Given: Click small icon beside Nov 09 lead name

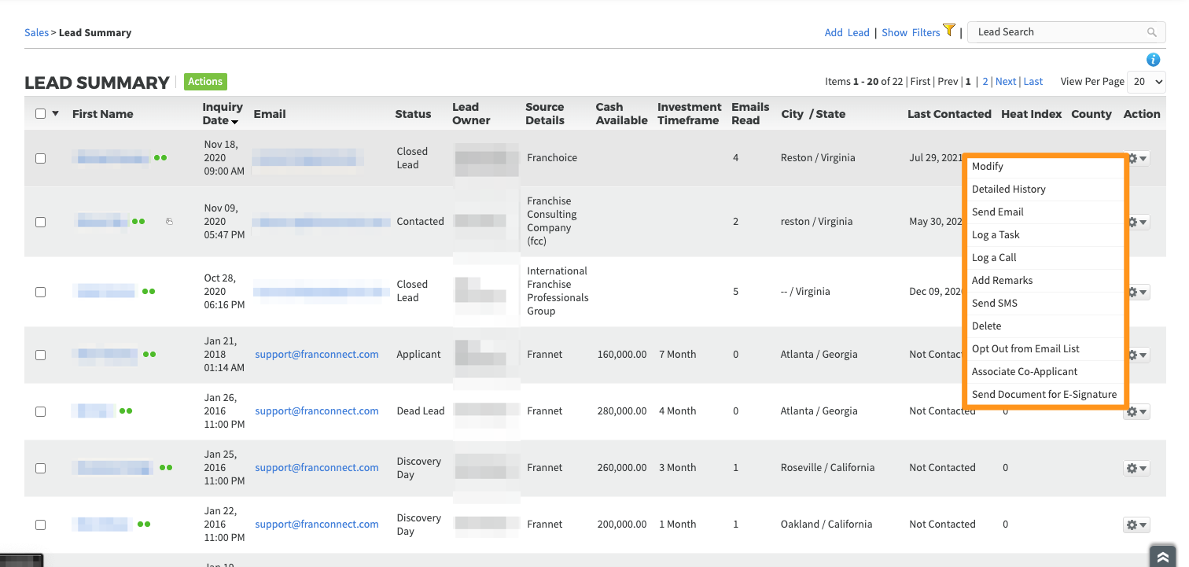Looking at the screenshot, I should 169,222.
